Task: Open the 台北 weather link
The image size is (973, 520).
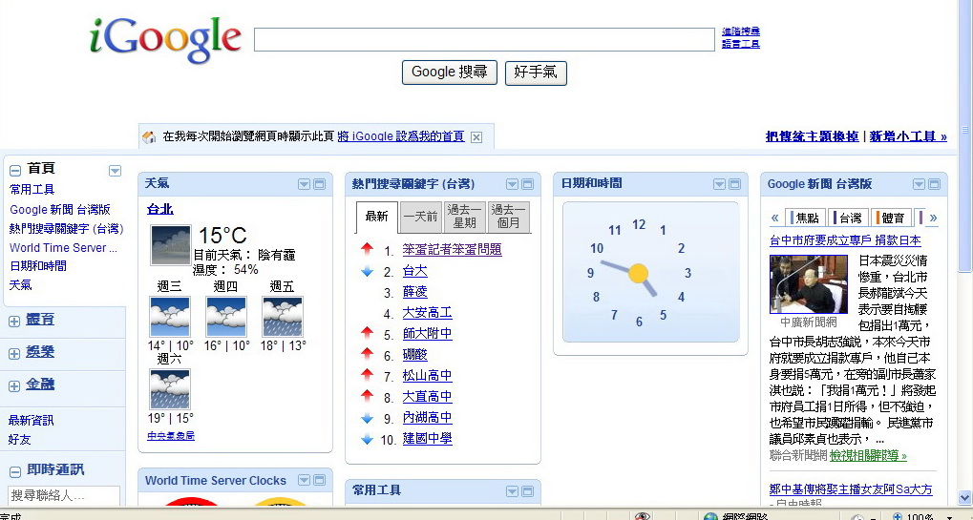Action: click(160, 209)
